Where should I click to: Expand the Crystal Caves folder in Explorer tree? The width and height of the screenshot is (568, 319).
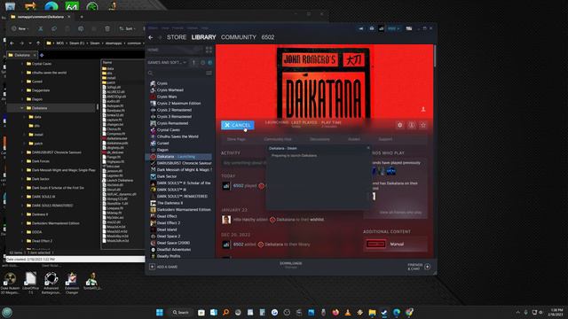[x=21, y=64]
